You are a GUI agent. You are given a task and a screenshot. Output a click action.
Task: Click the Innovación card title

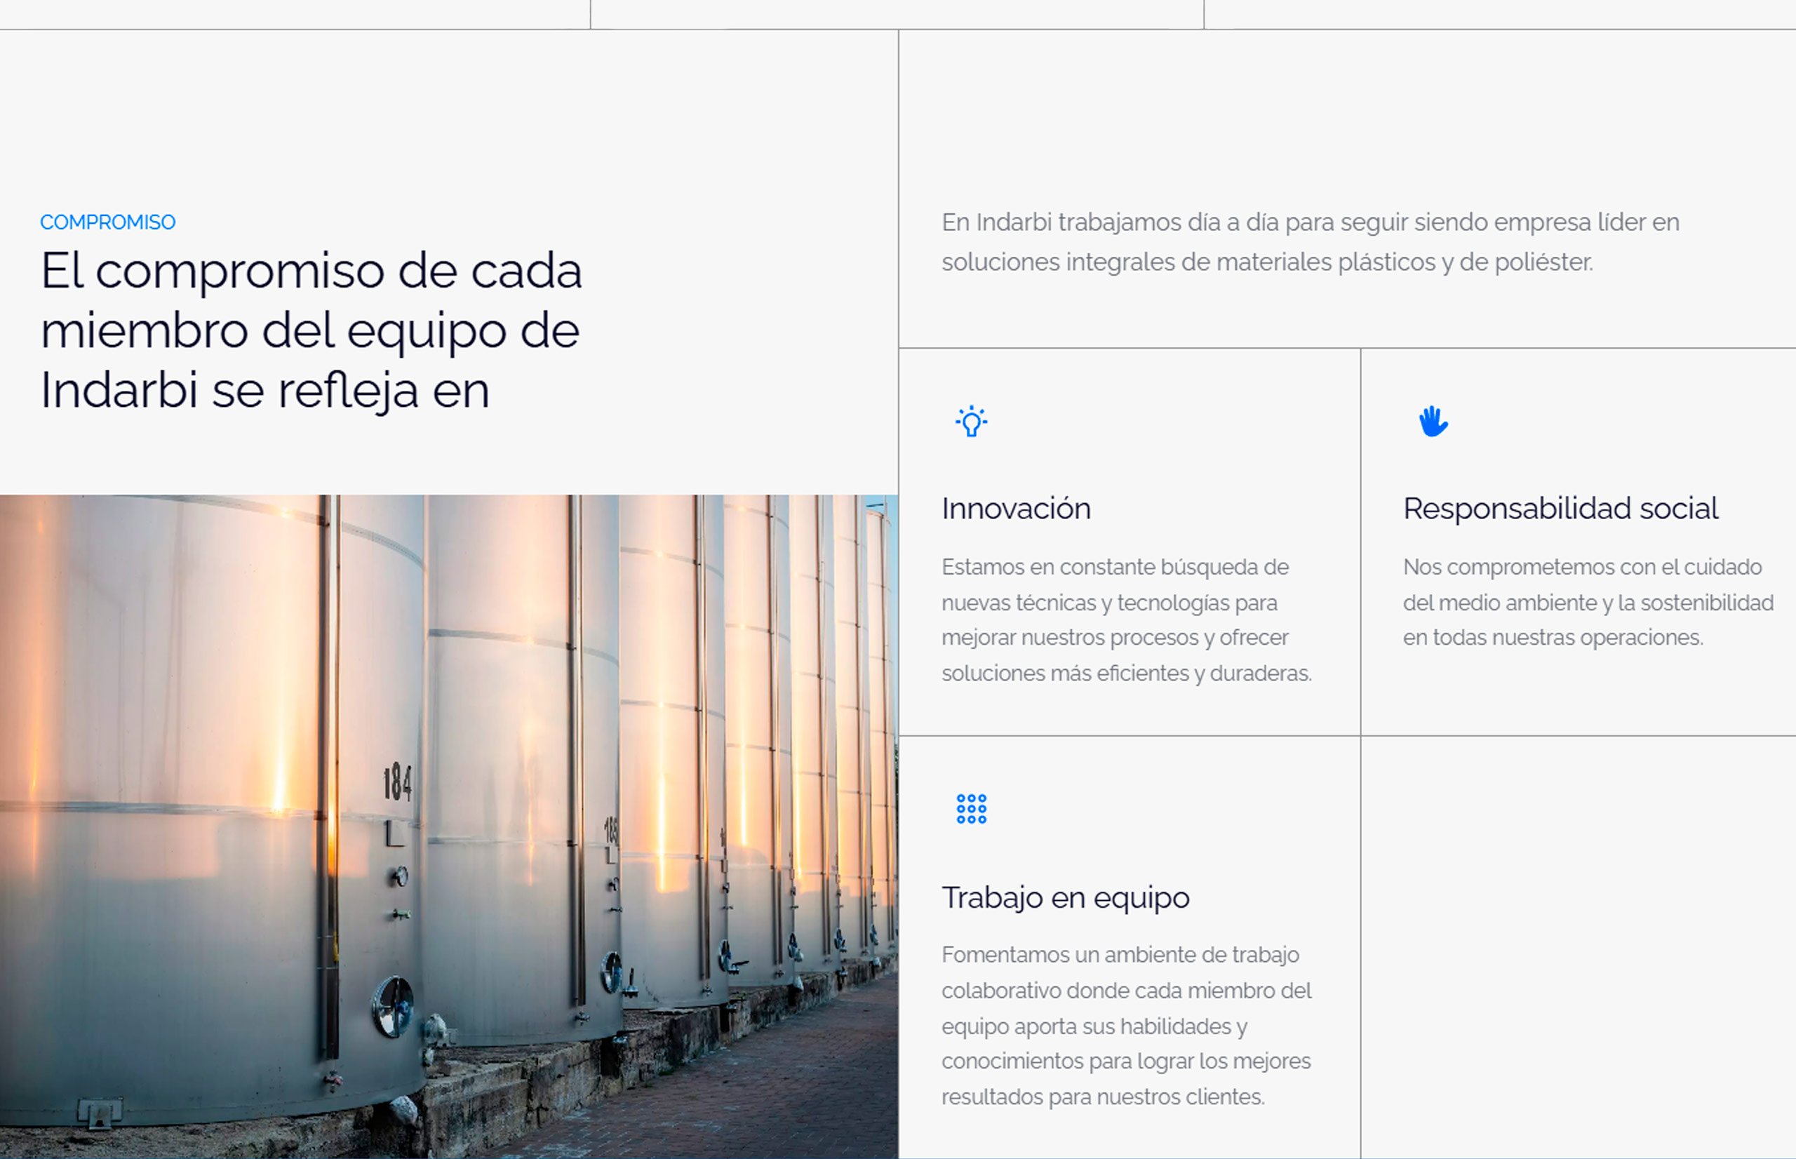(x=1016, y=509)
